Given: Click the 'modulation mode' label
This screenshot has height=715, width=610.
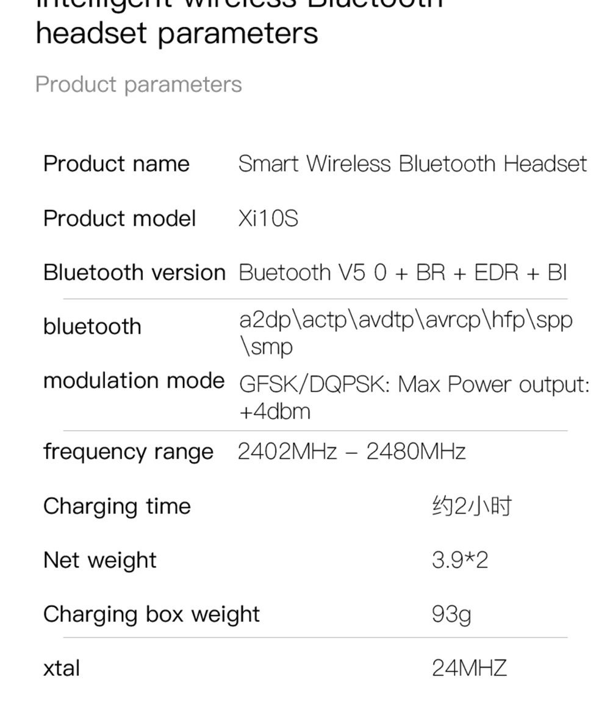Looking at the screenshot, I should click(x=134, y=380).
